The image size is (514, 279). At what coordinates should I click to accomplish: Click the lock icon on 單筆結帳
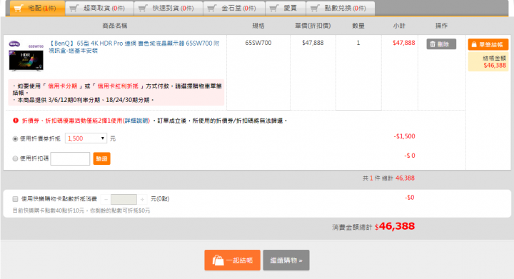pyautogui.click(x=474, y=44)
